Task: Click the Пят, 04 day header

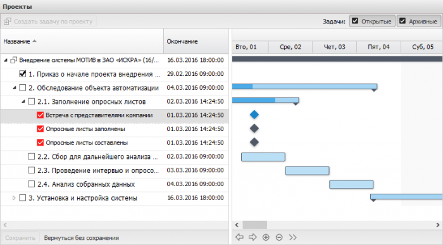Action: [378, 47]
